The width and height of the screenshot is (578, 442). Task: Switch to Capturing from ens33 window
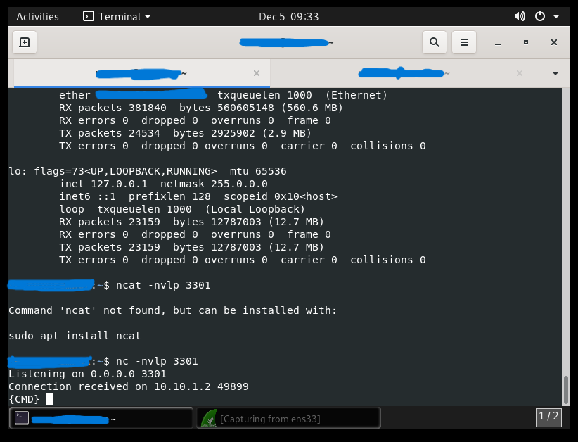tap(288, 419)
